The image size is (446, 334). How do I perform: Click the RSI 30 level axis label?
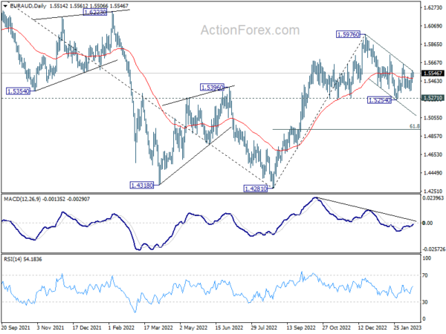click(425, 302)
